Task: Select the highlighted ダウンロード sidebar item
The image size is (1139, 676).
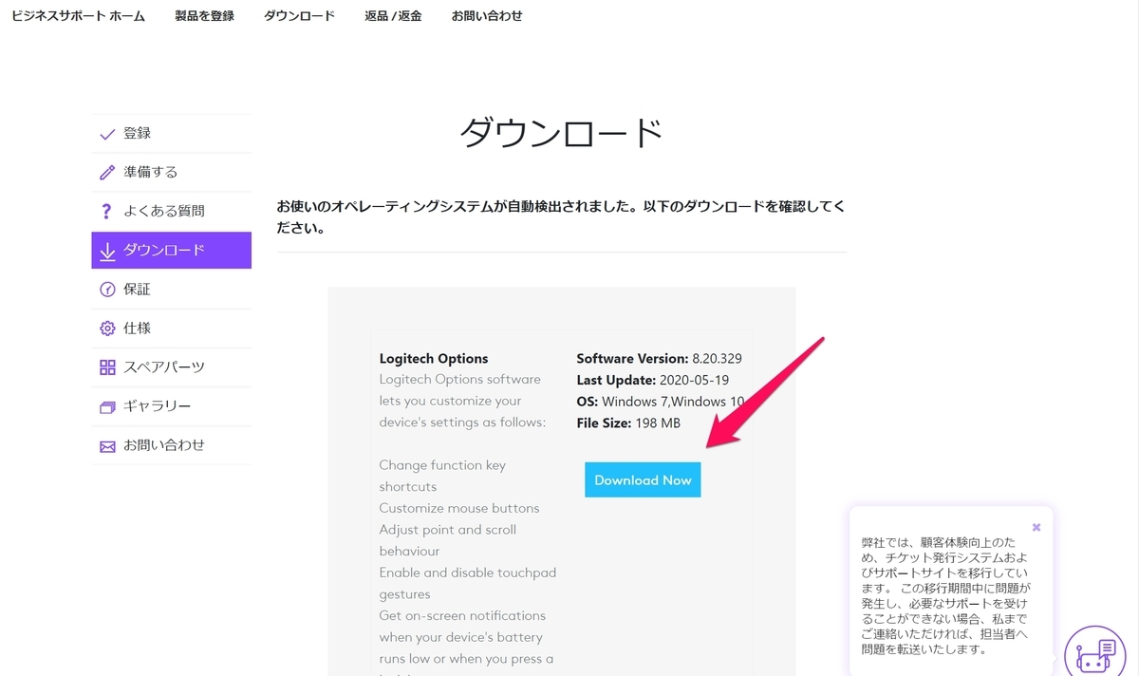Action: click(172, 251)
